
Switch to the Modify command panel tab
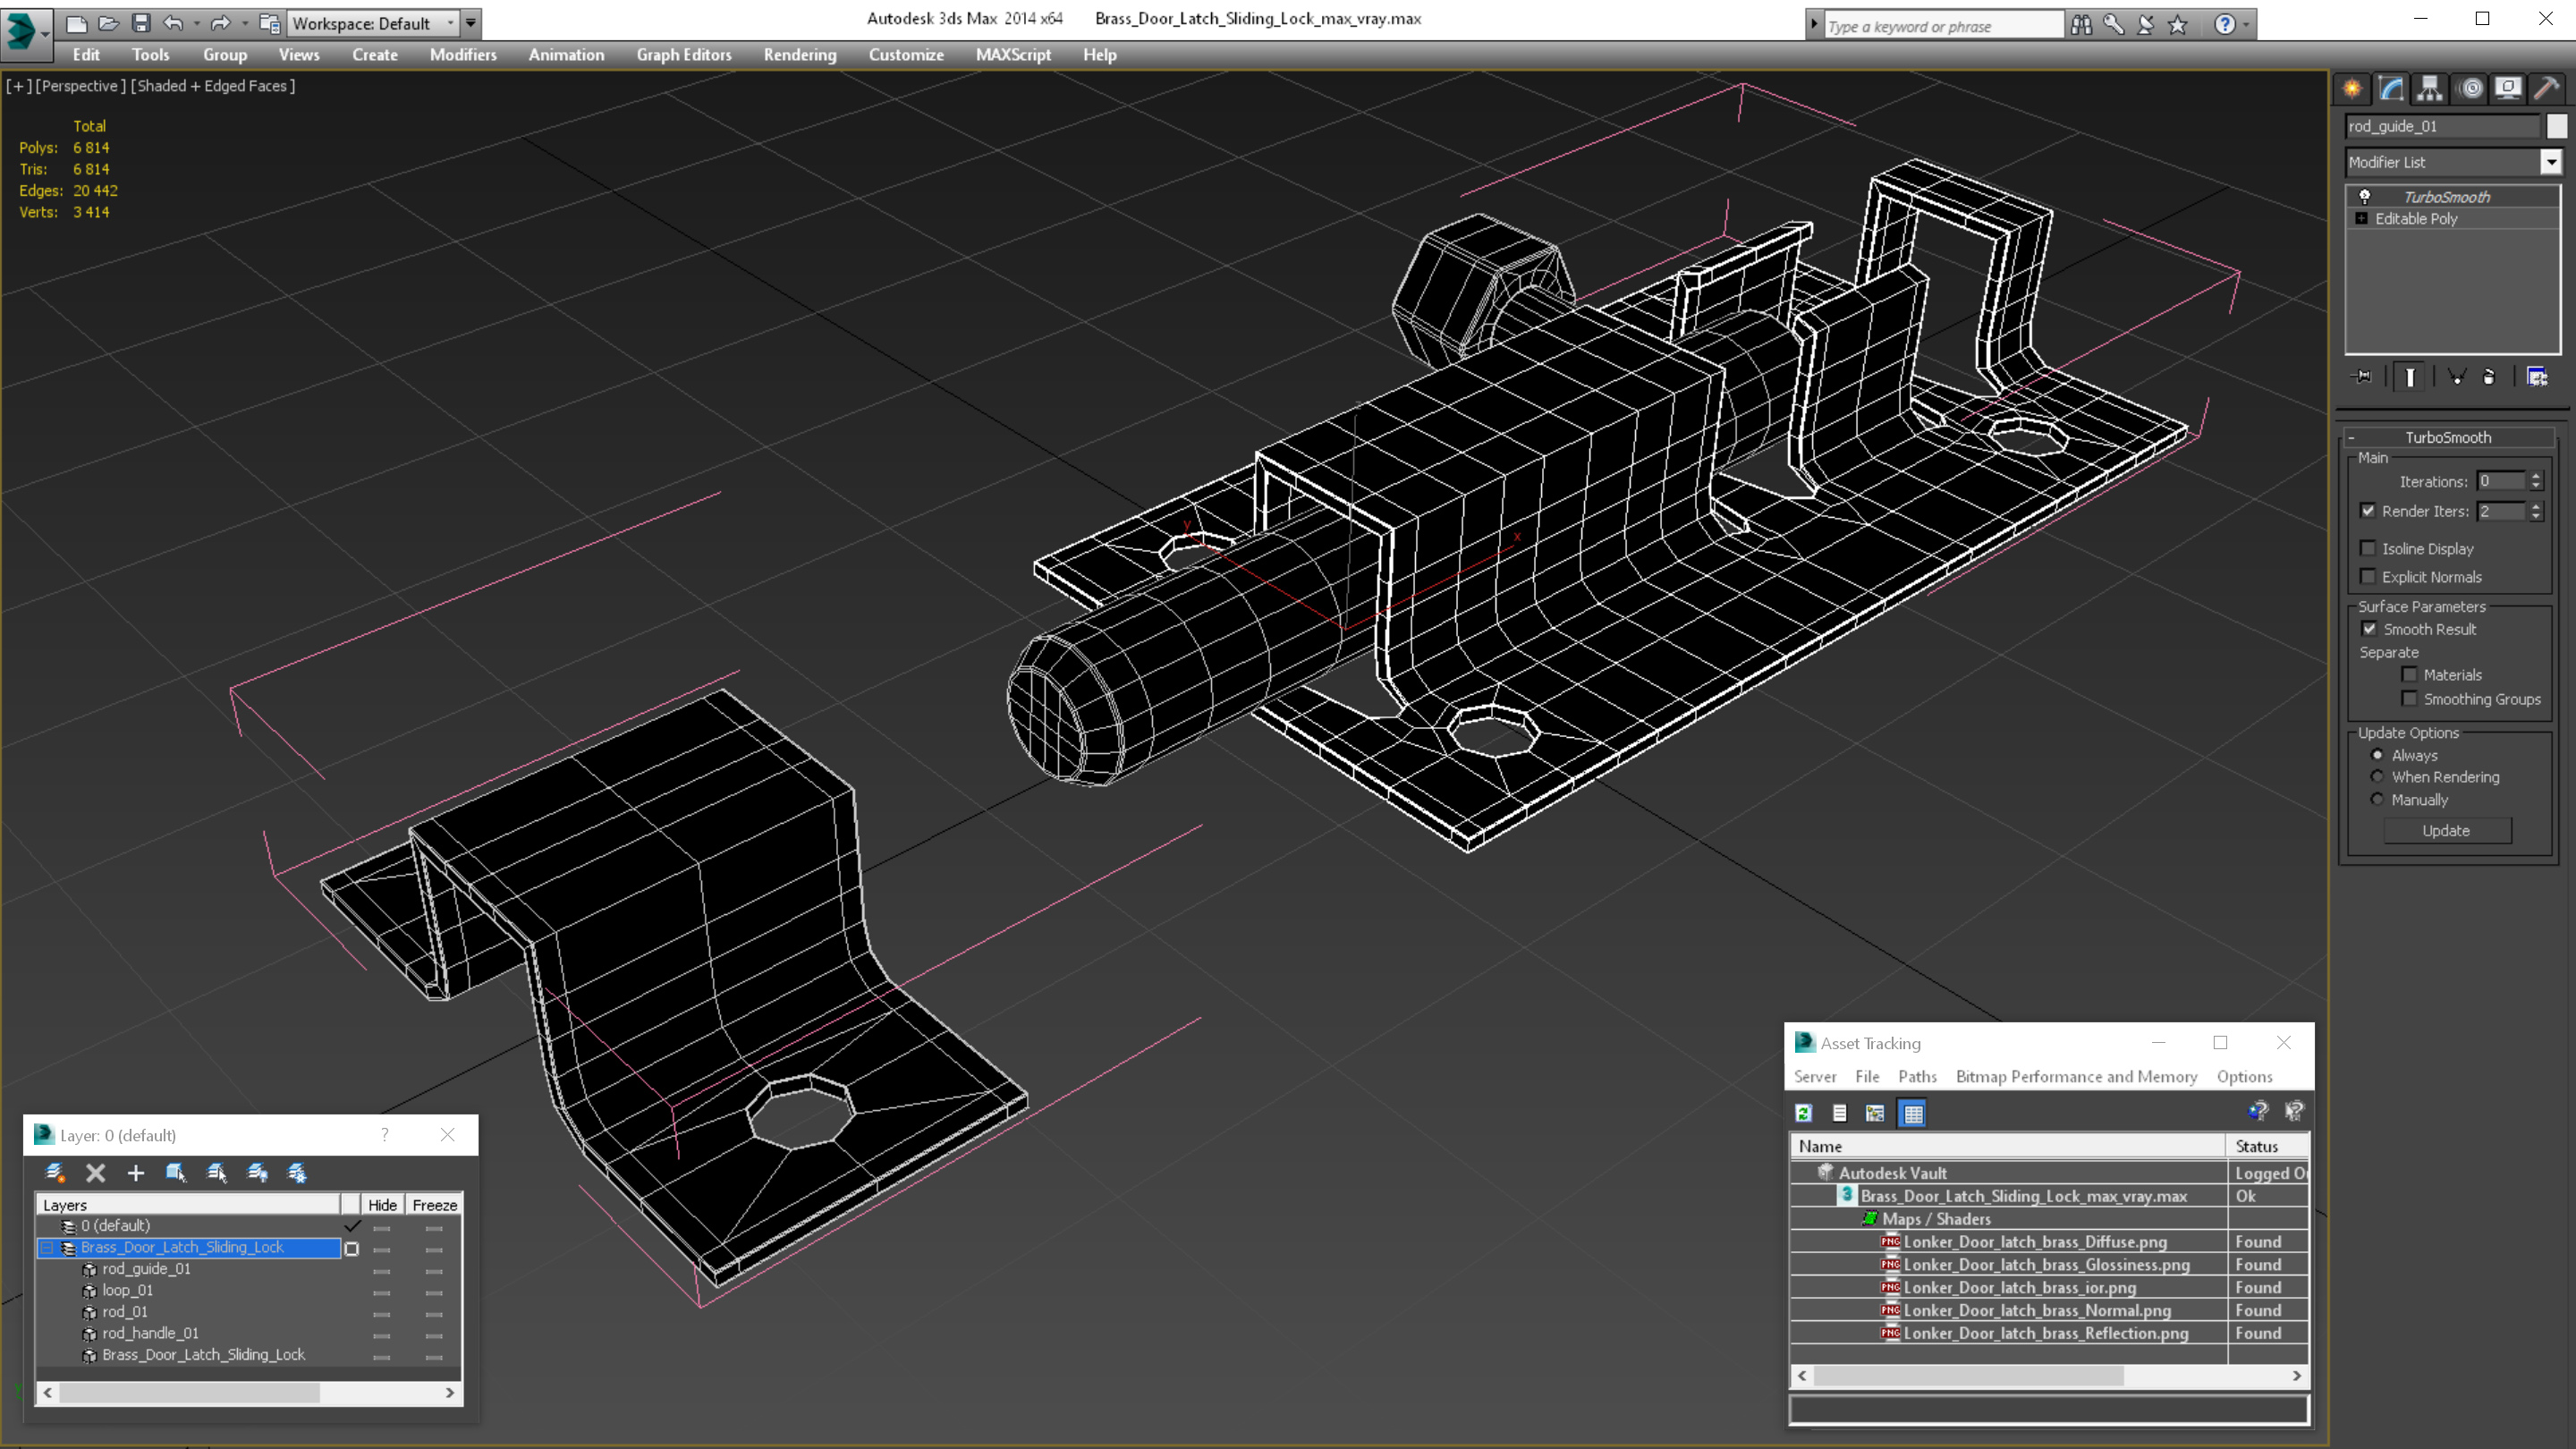2391,89
